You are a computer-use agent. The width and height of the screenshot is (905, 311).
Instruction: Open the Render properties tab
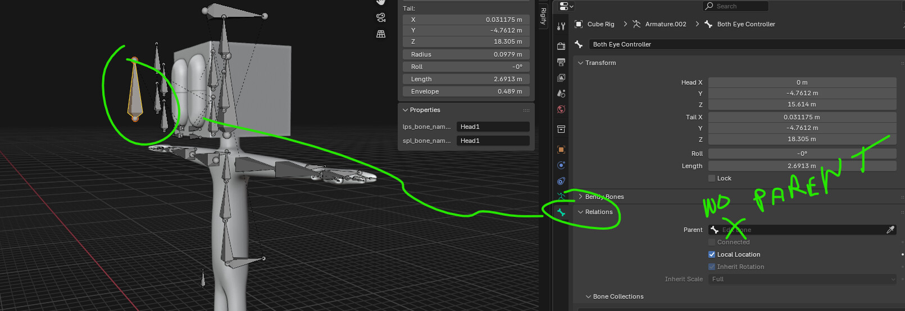(x=561, y=46)
